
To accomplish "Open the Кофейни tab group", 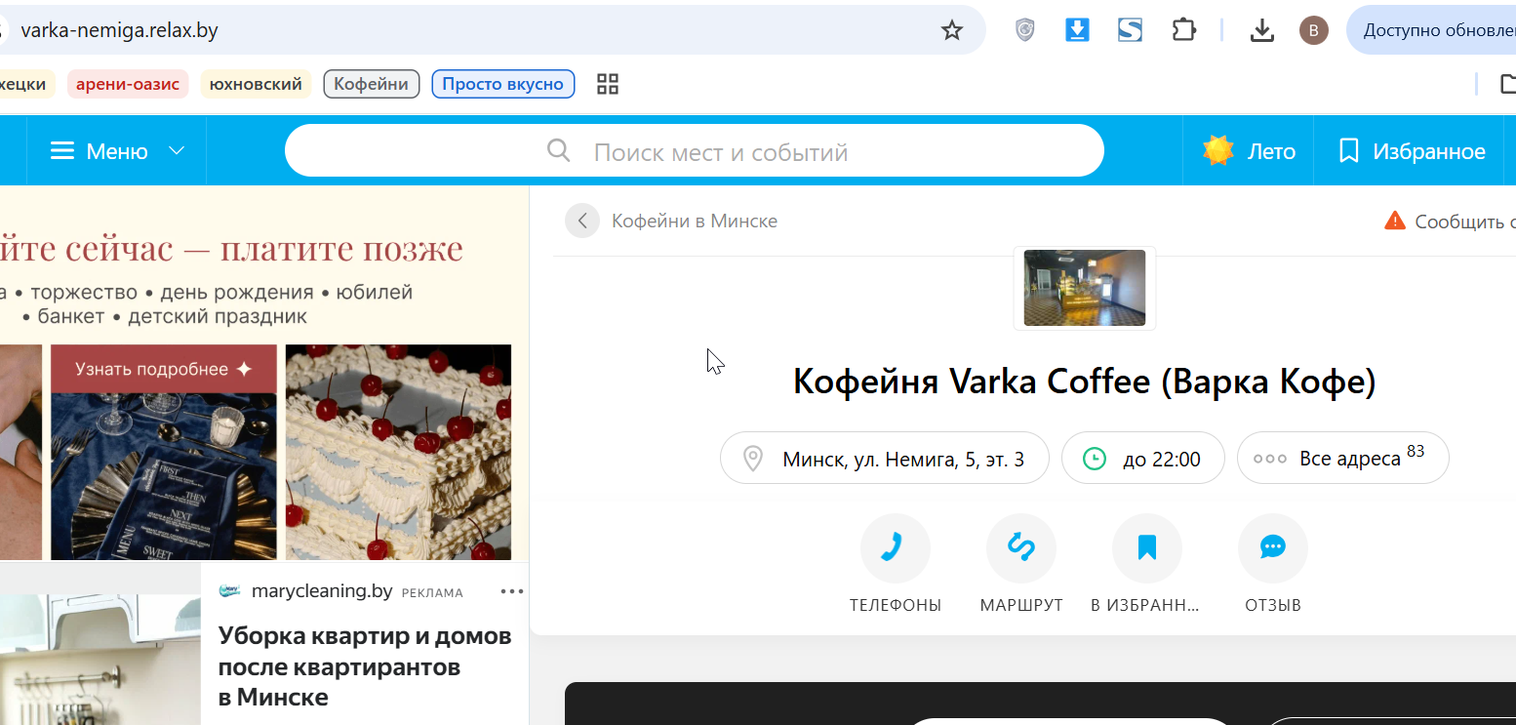I will click(372, 84).
